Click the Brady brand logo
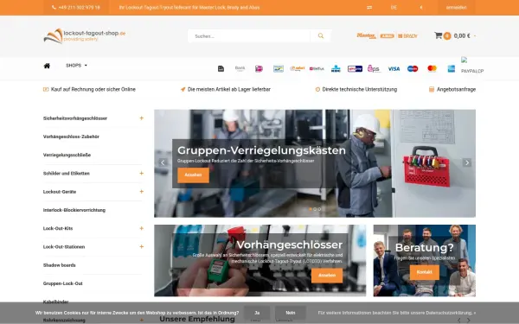 coord(407,35)
